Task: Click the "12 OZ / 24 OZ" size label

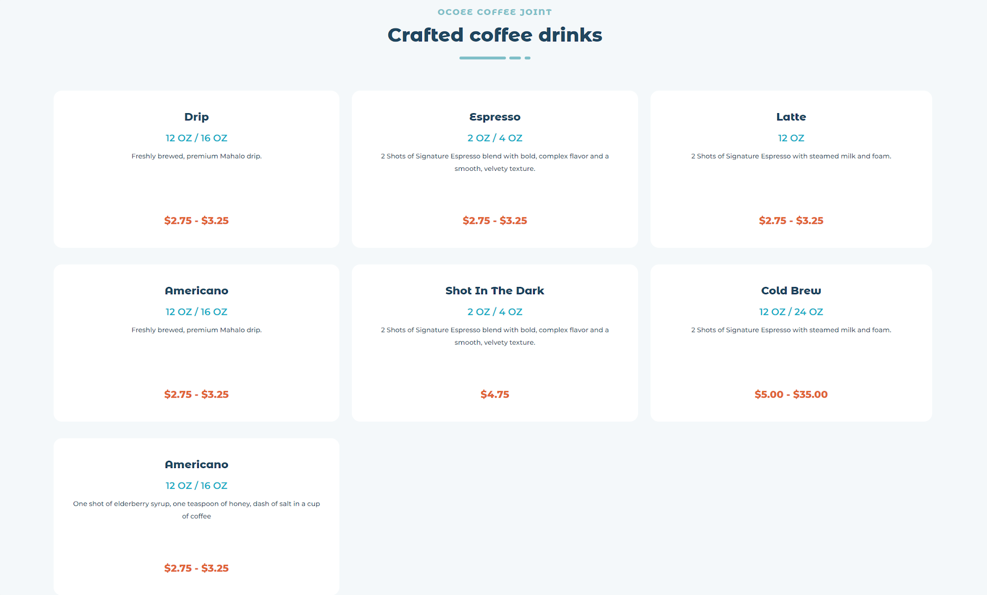Action: pos(791,312)
